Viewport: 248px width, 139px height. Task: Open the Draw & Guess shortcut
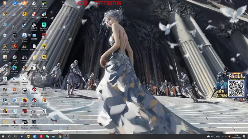(x=15, y=27)
